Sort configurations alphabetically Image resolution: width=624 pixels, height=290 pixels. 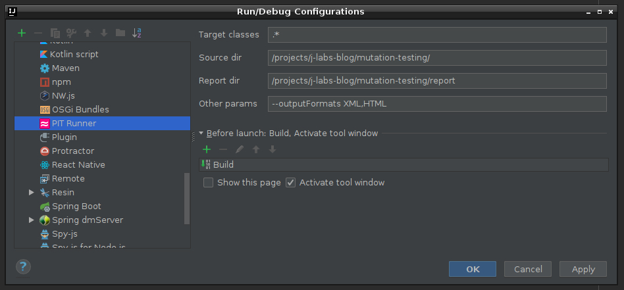(x=136, y=33)
